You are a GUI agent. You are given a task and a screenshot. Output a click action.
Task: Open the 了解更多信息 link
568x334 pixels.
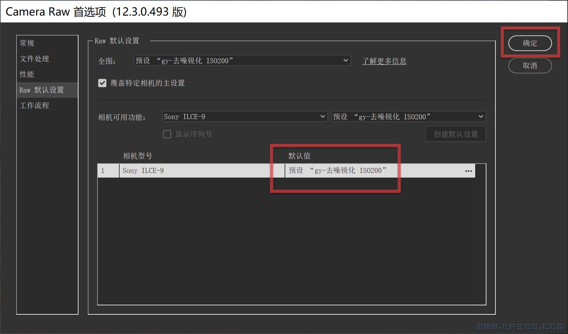click(x=384, y=61)
